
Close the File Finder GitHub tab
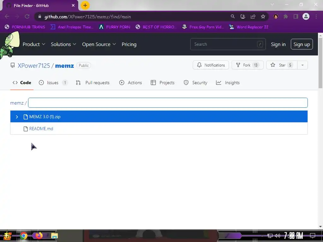[x=73, y=6]
